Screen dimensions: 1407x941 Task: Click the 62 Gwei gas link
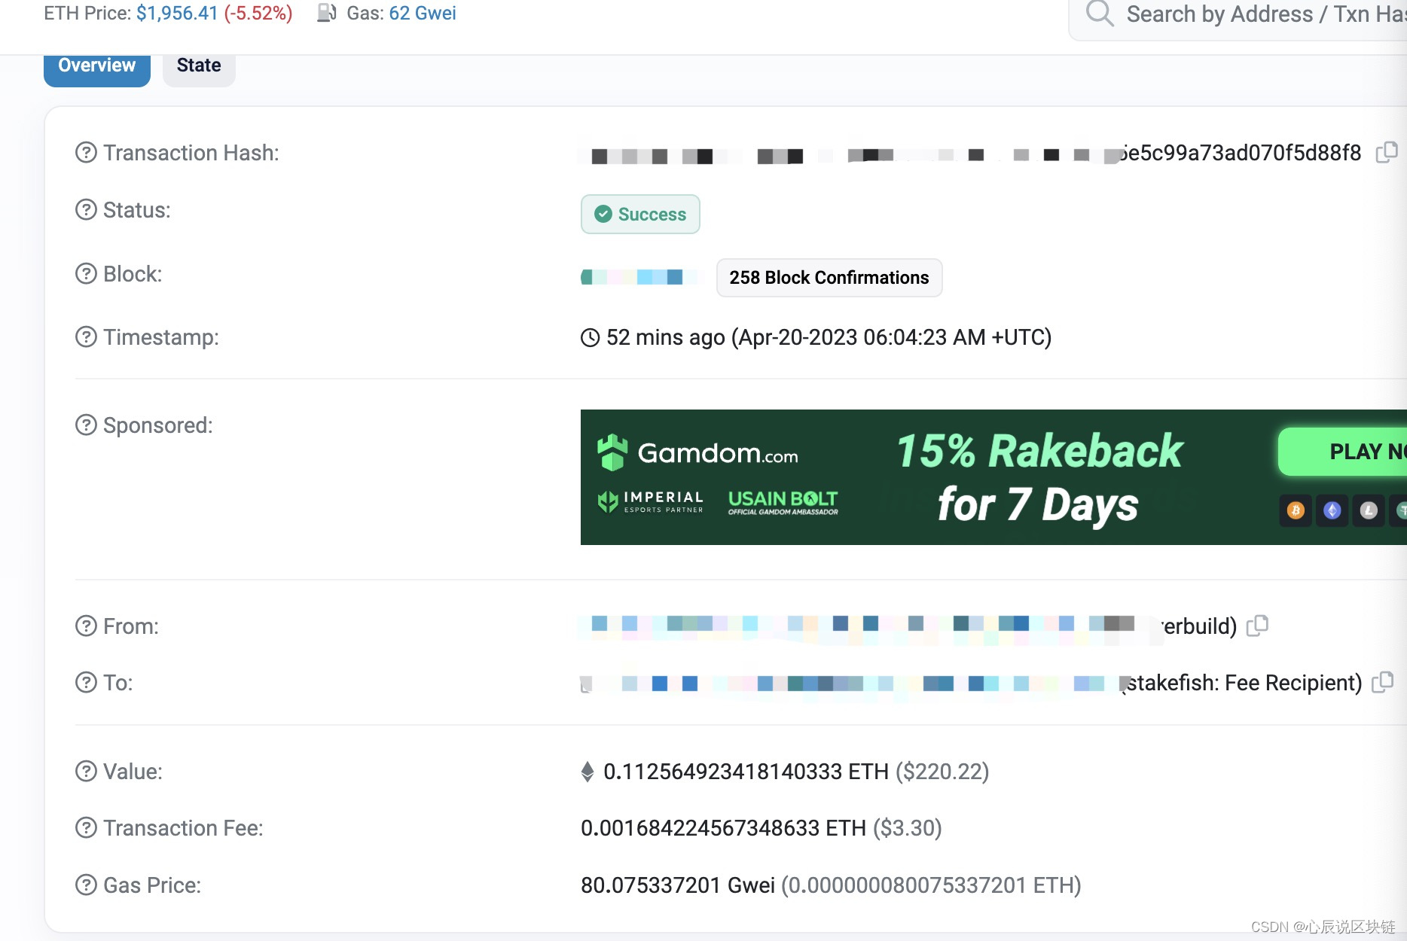click(423, 14)
